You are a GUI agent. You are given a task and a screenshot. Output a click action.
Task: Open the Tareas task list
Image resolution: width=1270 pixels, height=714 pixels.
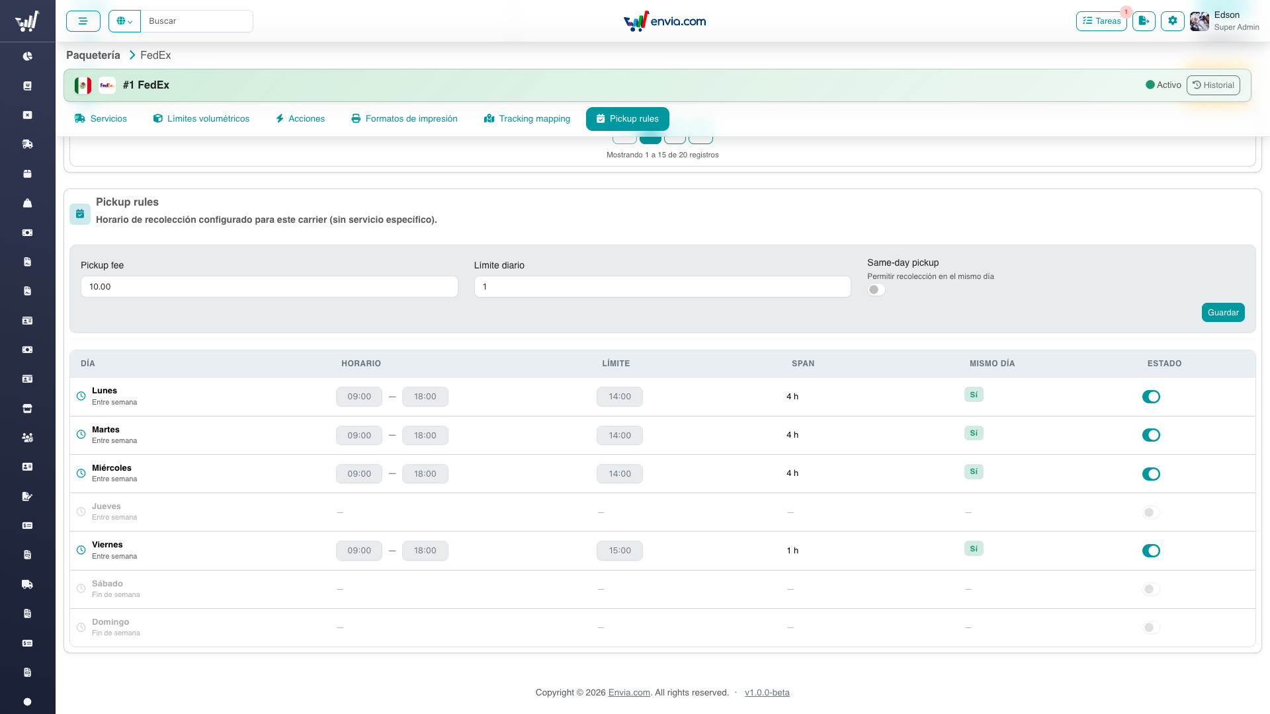(x=1101, y=21)
